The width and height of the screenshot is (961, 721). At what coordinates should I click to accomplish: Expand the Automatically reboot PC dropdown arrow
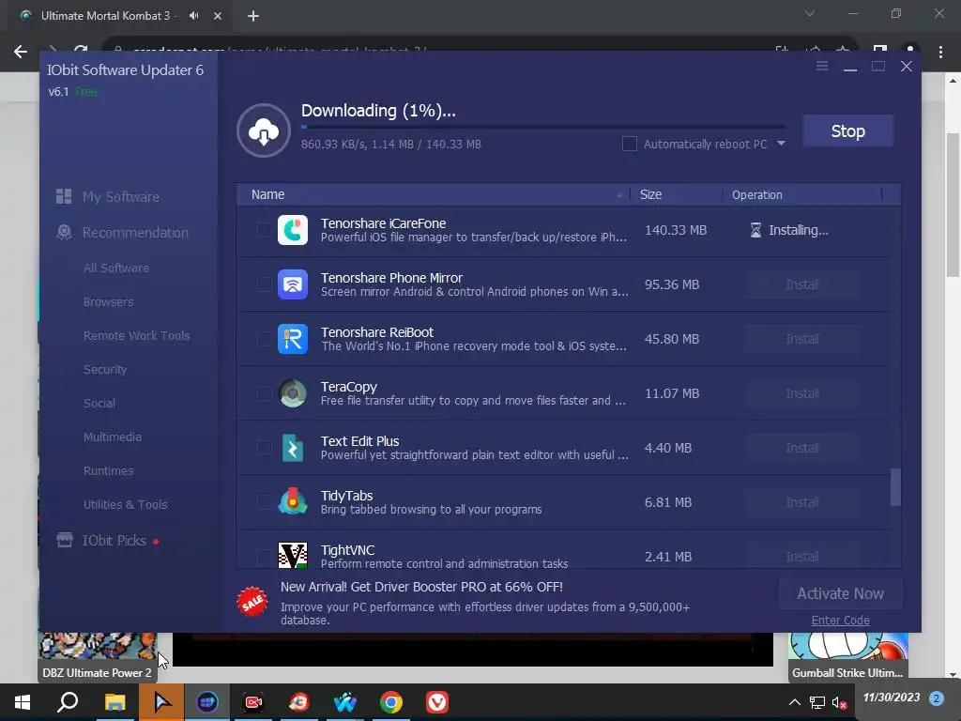781,144
